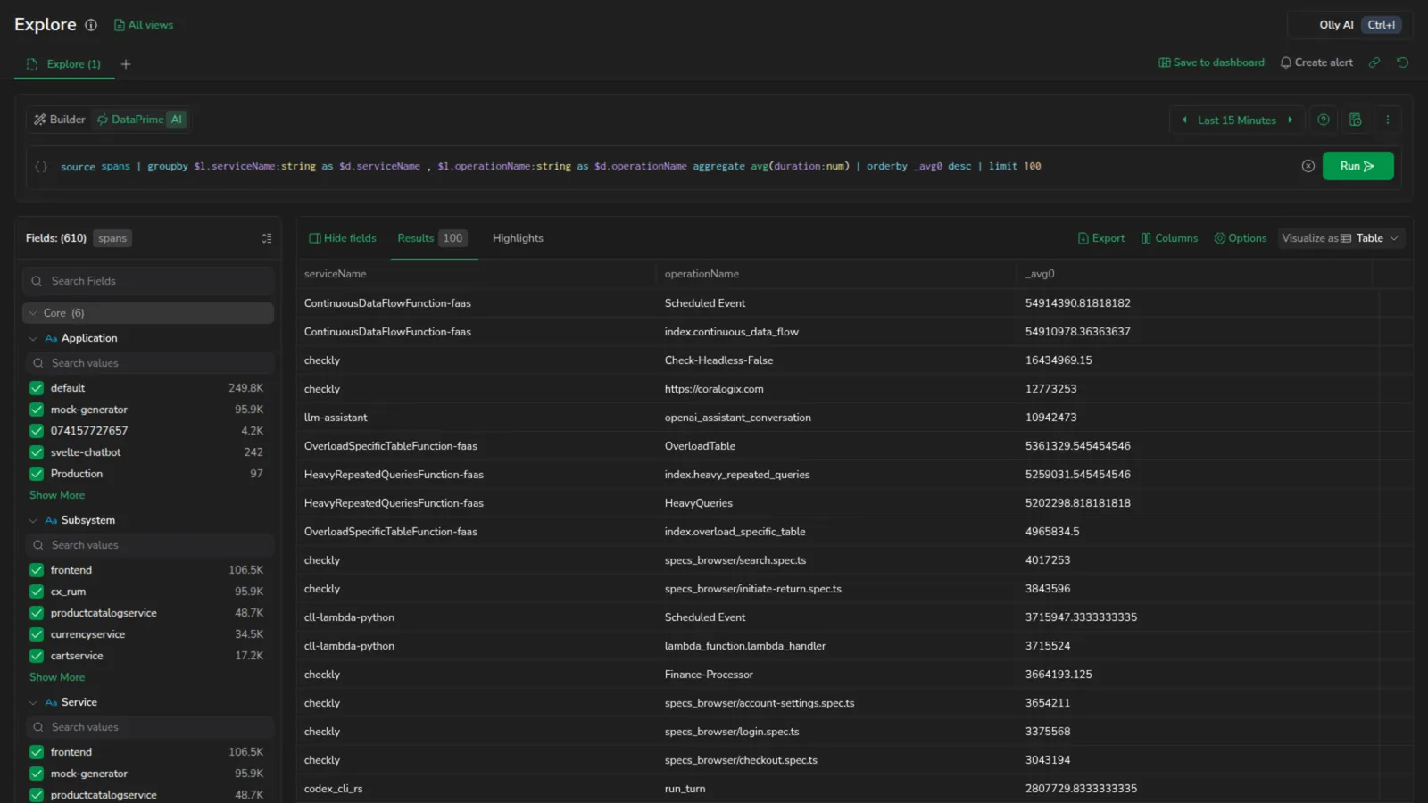Uncheck mock-generator application
The width and height of the screenshot is (1428, 803).
(37, 410)
